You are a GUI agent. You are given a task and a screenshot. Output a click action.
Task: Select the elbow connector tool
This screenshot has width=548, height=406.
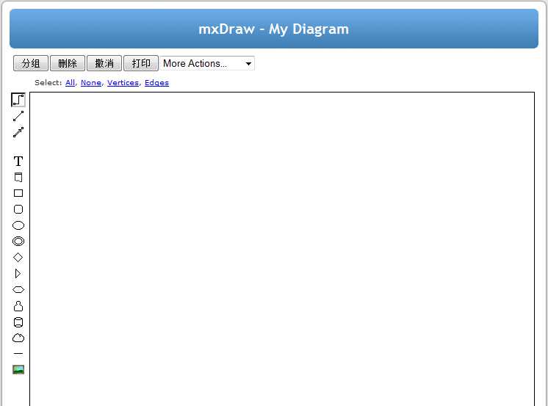[x=18, y=100]
